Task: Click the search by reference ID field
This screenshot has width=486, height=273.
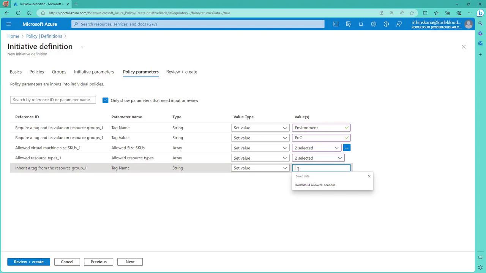Action: (53, 100)
